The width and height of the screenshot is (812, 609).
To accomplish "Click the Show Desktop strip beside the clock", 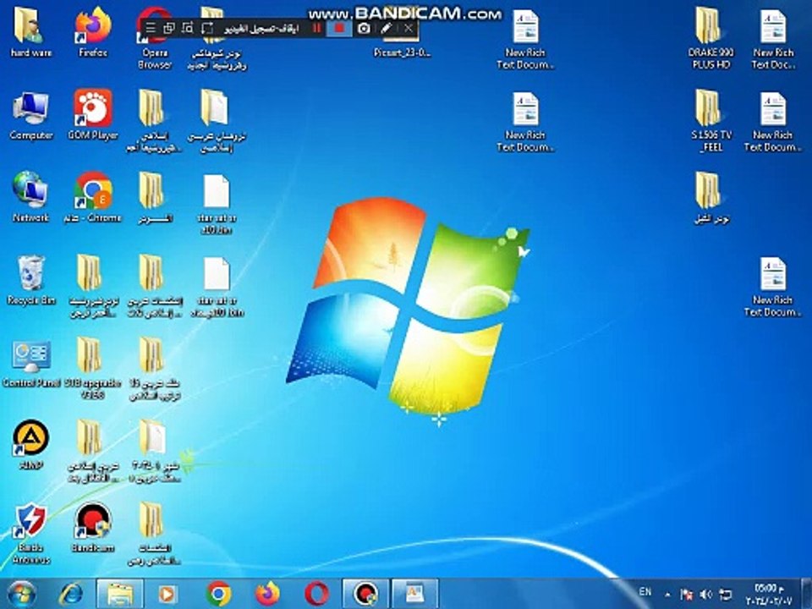I will click(807, 594).
